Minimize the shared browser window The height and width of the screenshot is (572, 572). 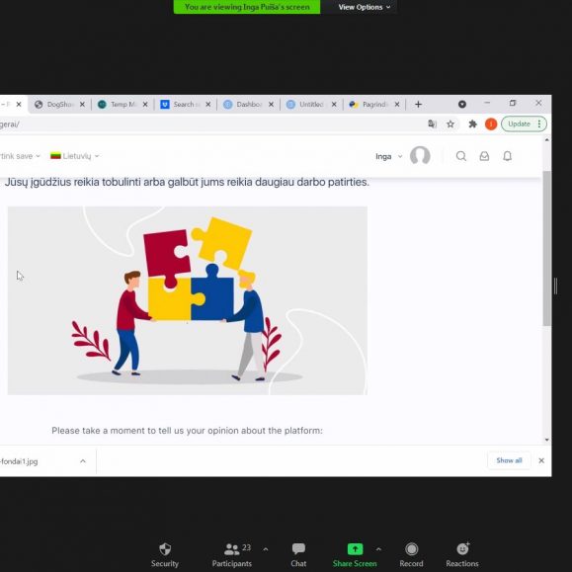click(x=487, y=104)
